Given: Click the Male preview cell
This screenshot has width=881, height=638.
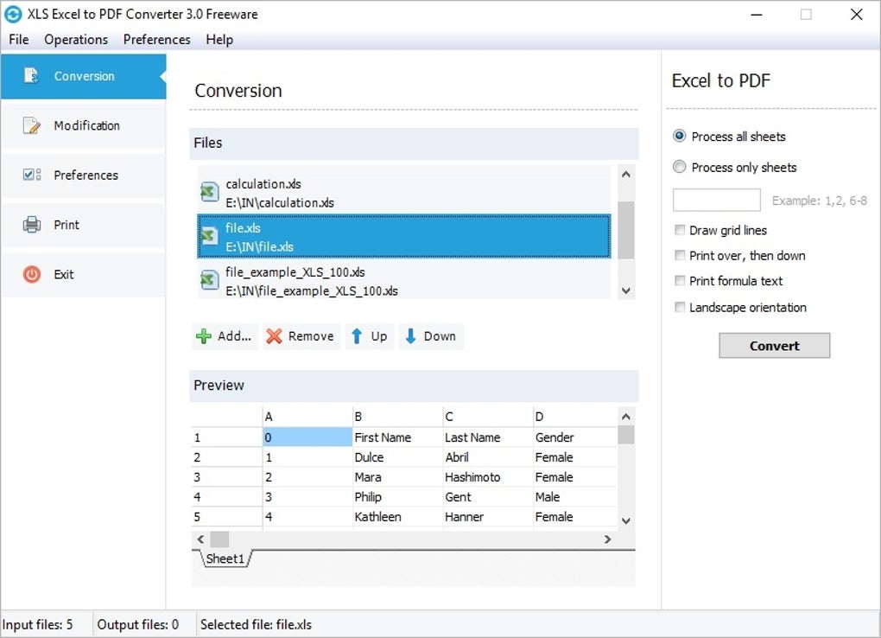Looking at the screenshot, I should (574, 497).
